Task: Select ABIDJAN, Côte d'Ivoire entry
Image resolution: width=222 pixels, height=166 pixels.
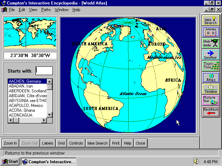Action: click(x=27, y=96)
